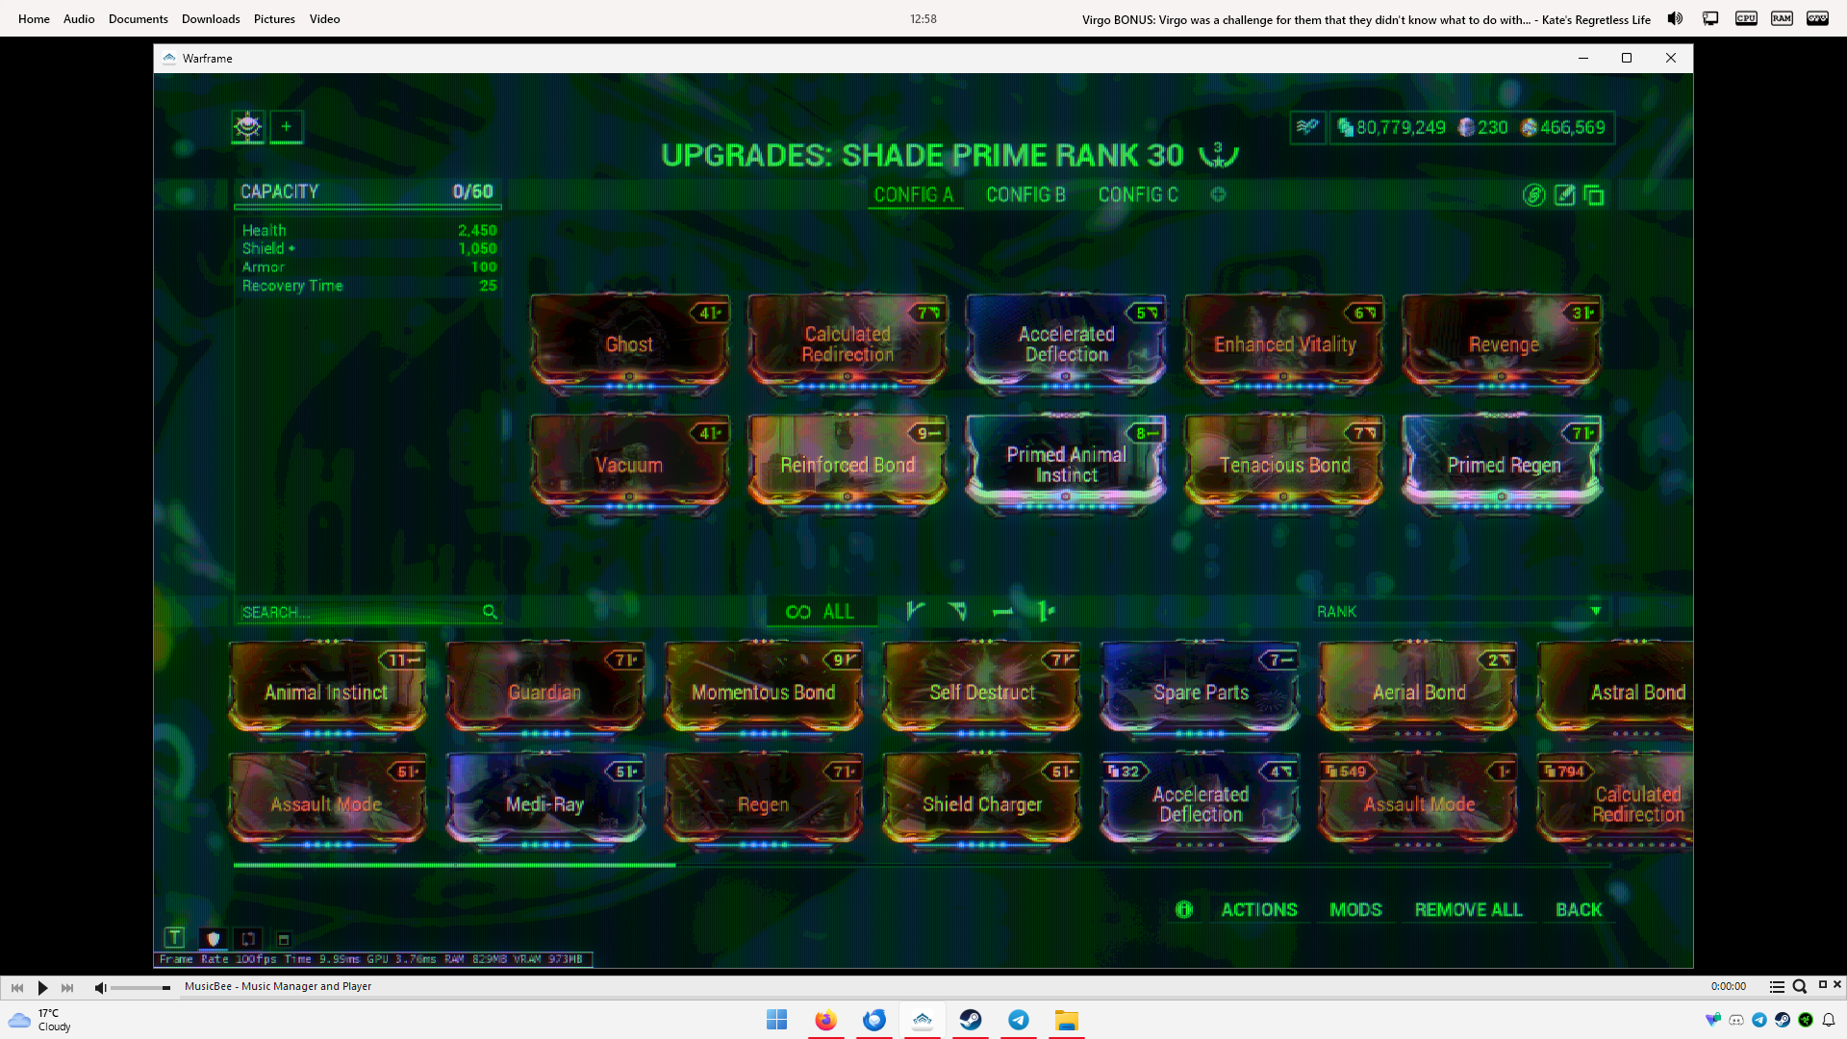The width and height of the screenshot is (1847, 1039).
Task: Switch to CONFIG C tab
Action: pos(1138,195)
